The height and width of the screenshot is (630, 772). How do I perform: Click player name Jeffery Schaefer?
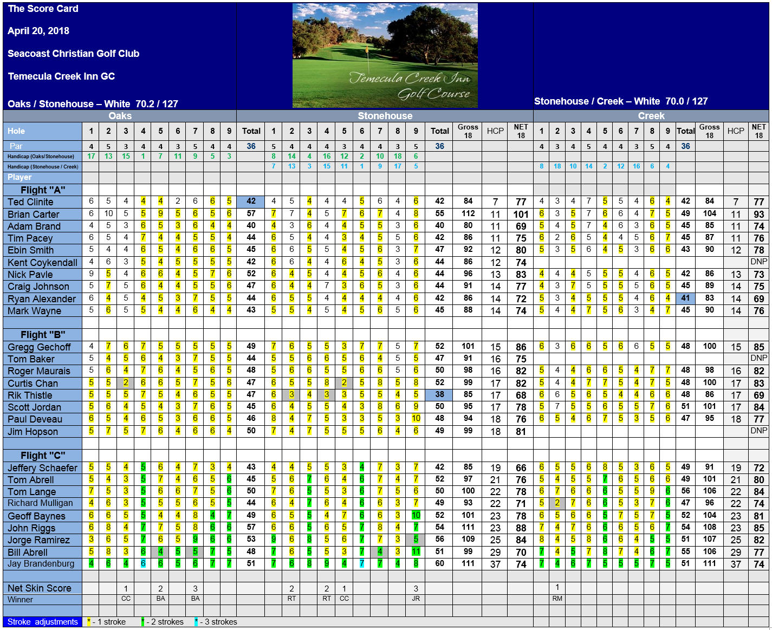click(x=42, y=468)
